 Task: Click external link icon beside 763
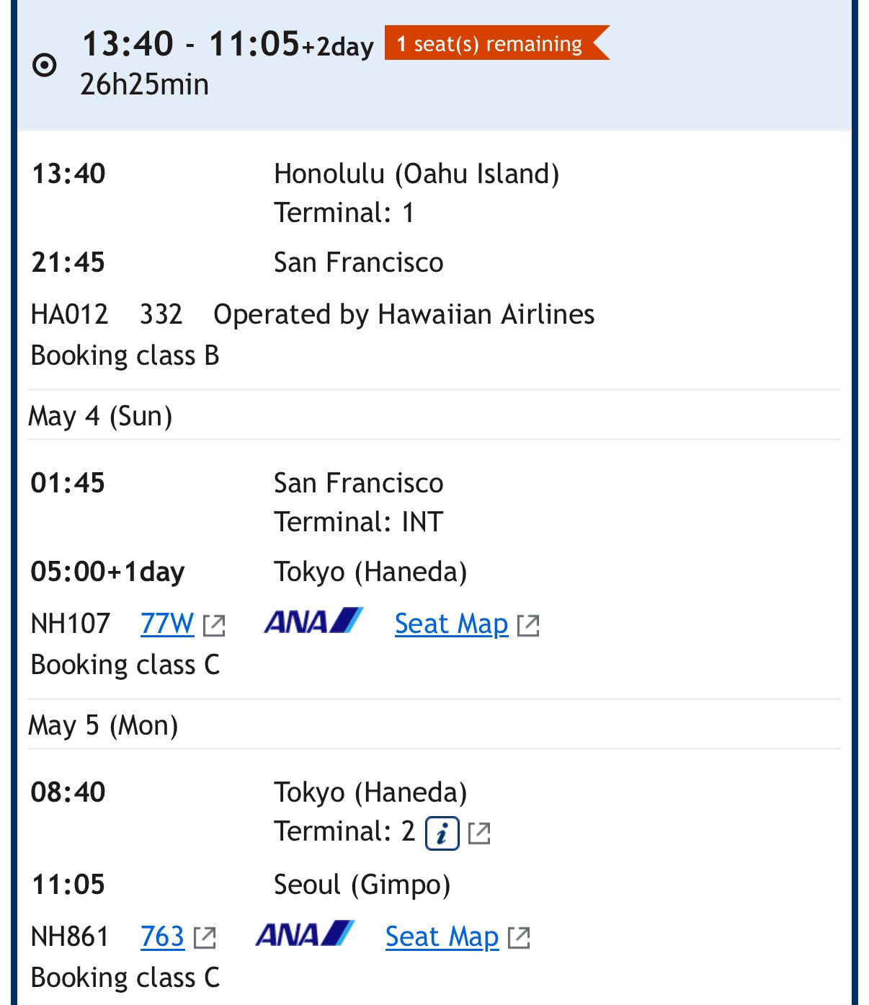(205, 937)
